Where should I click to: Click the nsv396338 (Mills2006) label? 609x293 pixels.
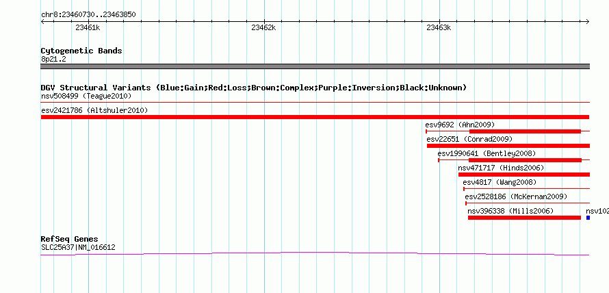510,211
